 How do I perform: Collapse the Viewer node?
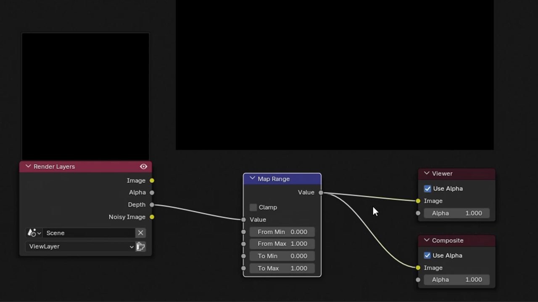426,174
